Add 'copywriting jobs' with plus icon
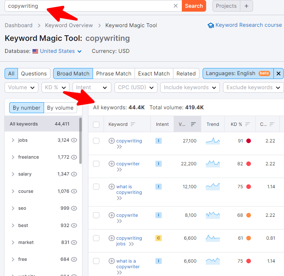 [112, 238]
